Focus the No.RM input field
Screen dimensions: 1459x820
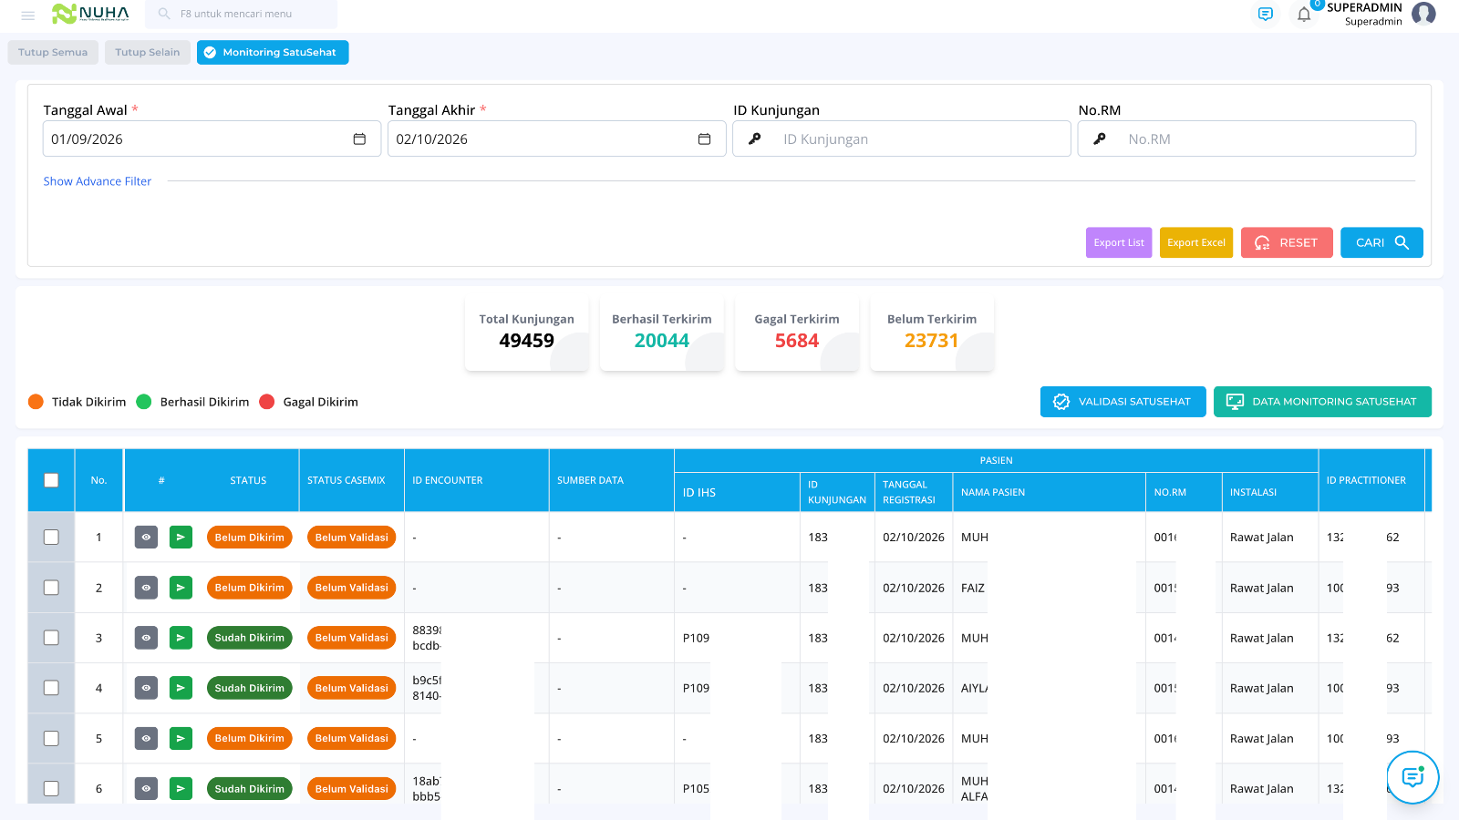(x=1247, y=138)
